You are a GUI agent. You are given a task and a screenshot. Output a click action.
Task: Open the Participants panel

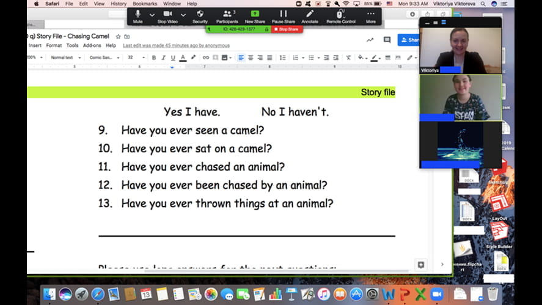(x=227, y=15)
